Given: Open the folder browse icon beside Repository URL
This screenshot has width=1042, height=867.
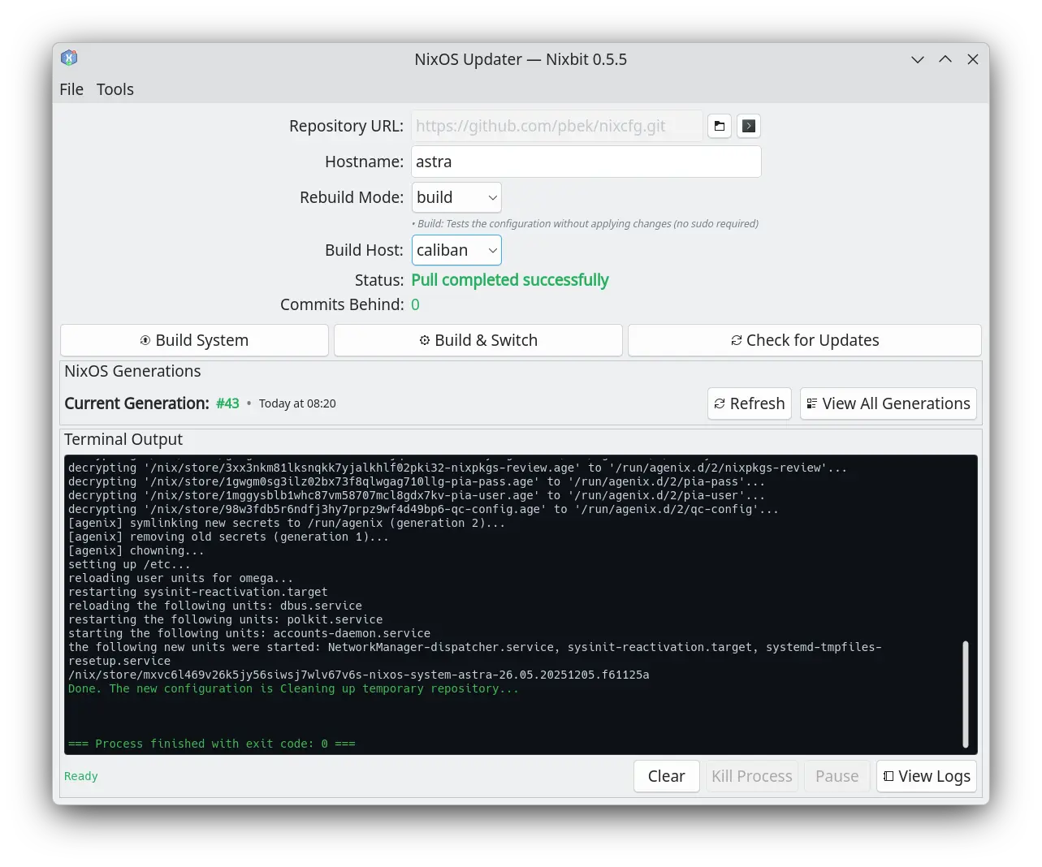Looking at the screenshot, I should pyautogui.click(x=720, y=126).
